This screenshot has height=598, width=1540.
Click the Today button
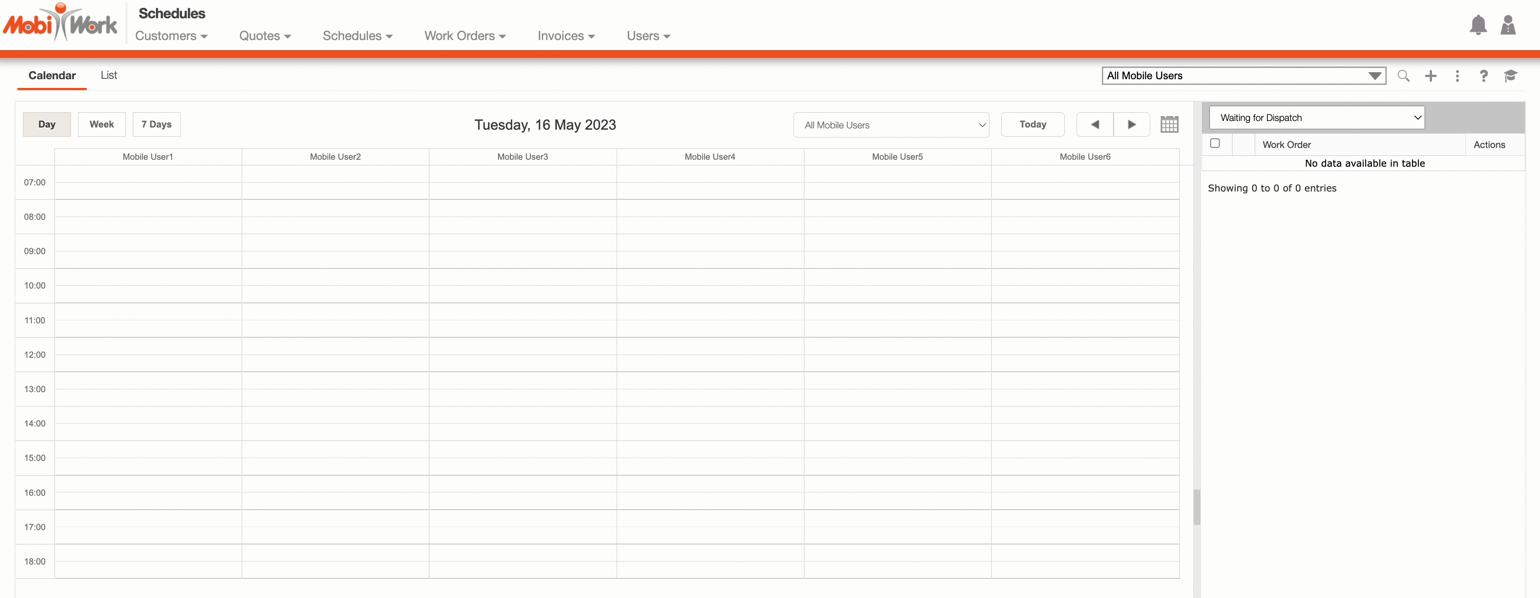[x=1033, y=124]
